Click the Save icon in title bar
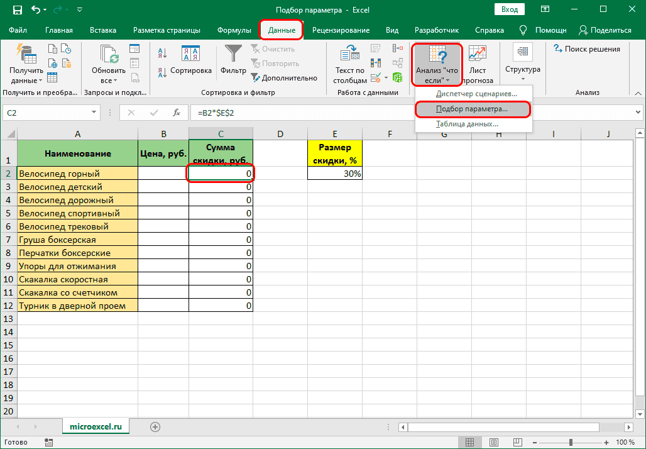 (x=17, y=9)
